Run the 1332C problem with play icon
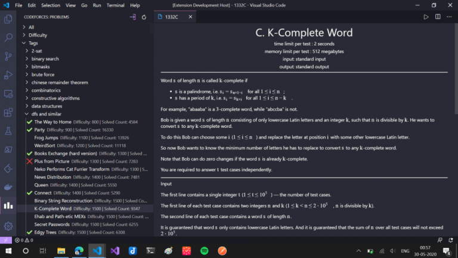458x258 pixels. tap(426, 17)
